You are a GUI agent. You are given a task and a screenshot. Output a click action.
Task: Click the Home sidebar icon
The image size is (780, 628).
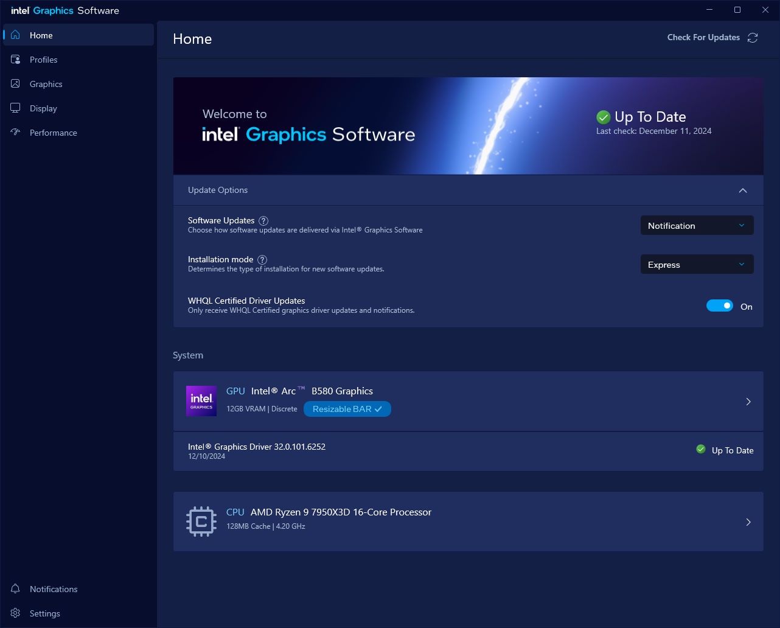[x=15, y=35]
